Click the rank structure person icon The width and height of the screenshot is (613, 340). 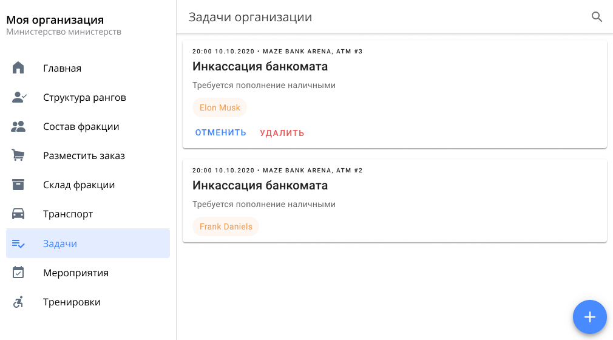(19, 97)
